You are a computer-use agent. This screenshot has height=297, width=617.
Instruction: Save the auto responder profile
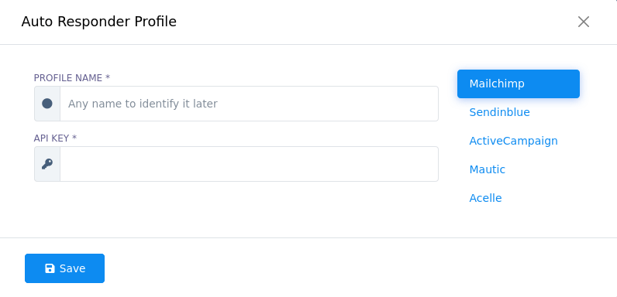pos(64,268)
